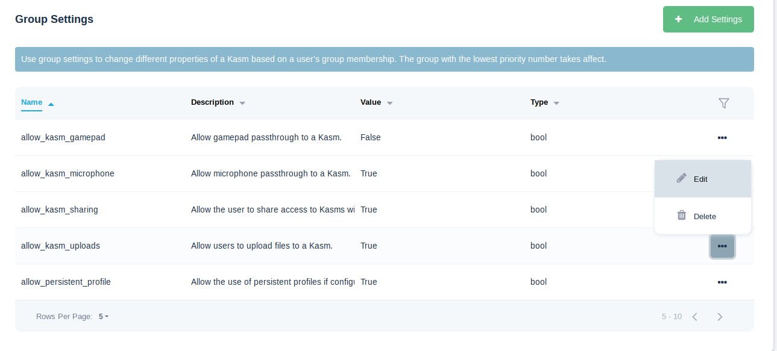Image resolution: width=777 pixels, height=351 pixels.
Task: Select Edit from the context menu
Action: click(700, 178)
